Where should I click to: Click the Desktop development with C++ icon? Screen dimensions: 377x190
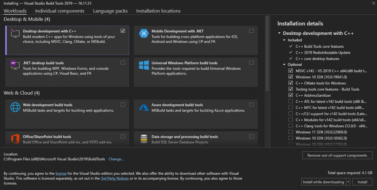[15, 33]
